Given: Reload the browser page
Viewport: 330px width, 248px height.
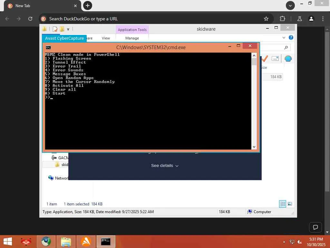Looking at the screenshot, I should coord(30,19).
